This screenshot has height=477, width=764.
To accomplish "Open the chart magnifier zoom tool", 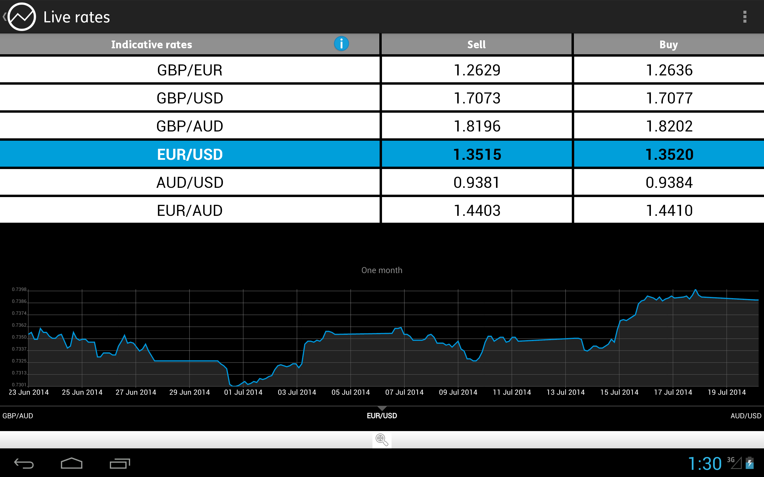I will (382, 439).
